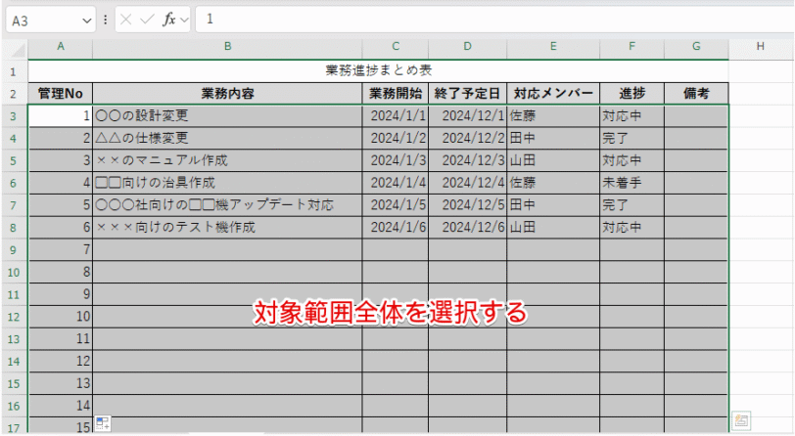
Task: Click the 完了 status cell in row 4
Action: (x=631, y=138)
